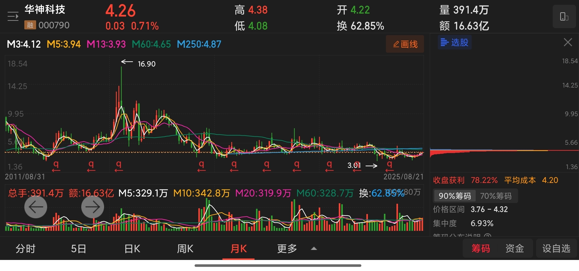Tap the 0.71% change percentage
Viewport: 579px width, 271px height.
click(145, 26)
